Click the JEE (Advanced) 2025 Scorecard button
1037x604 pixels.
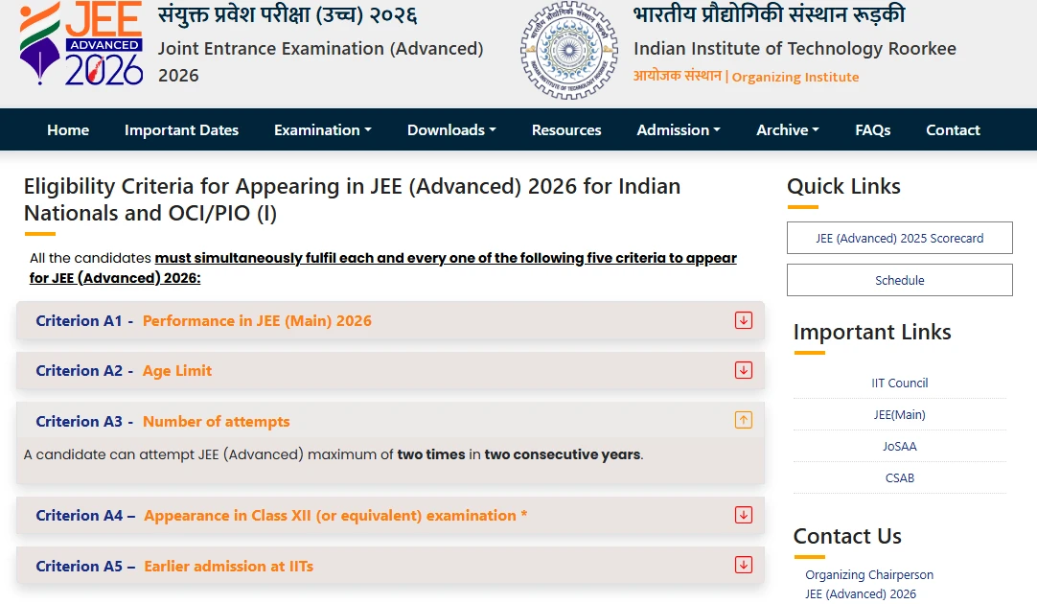899,237
